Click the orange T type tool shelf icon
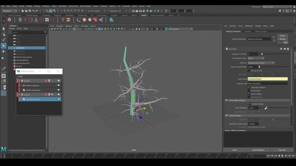 [63, 20]
